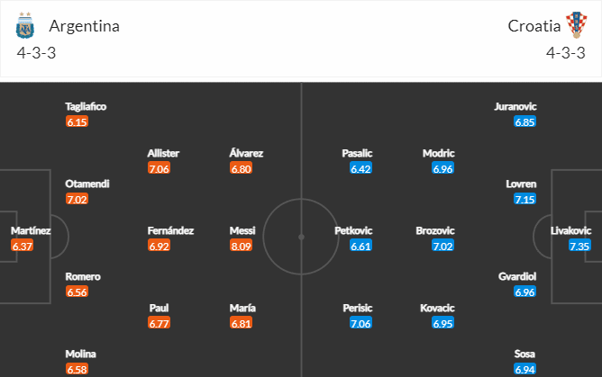This screenshot has width=602, height=377.
Task: Open player Álvarez's name
Action: 246,153
